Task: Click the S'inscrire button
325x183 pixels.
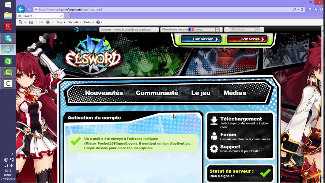Action: [247, 39]
